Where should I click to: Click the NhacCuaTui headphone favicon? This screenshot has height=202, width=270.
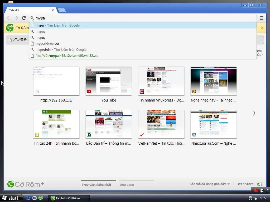pyautogui.click(x=194, y=135)
